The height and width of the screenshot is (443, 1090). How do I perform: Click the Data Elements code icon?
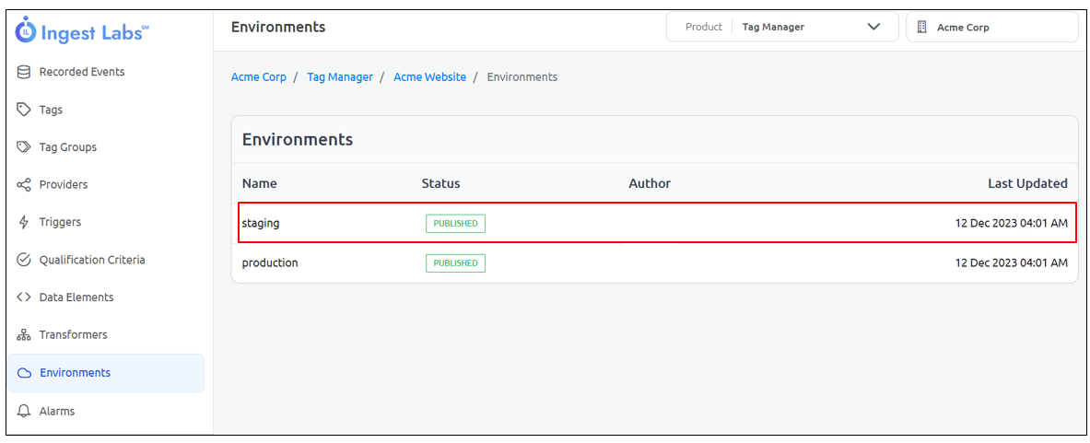click(24, 297)
